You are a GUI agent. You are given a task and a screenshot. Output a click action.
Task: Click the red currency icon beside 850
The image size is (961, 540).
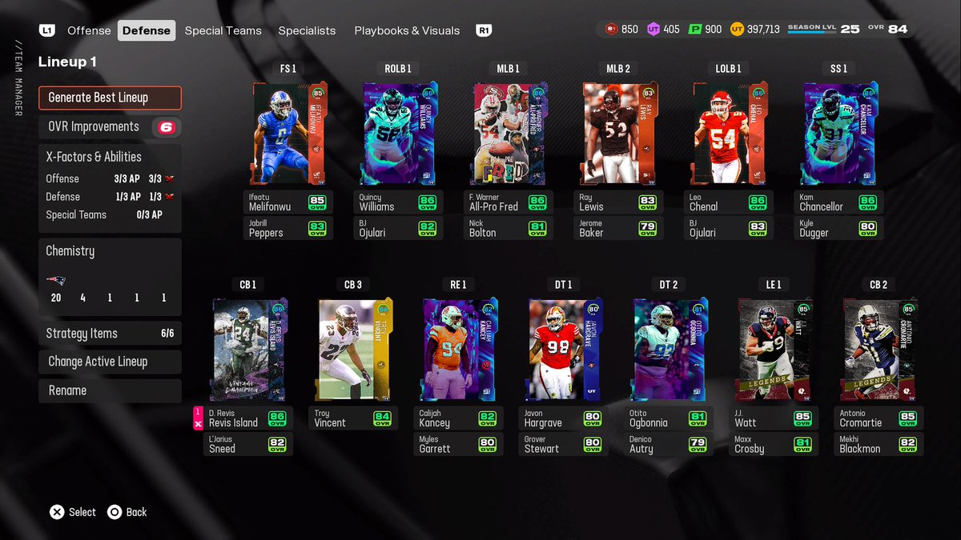pyautogui.click(x=611, y=29)
